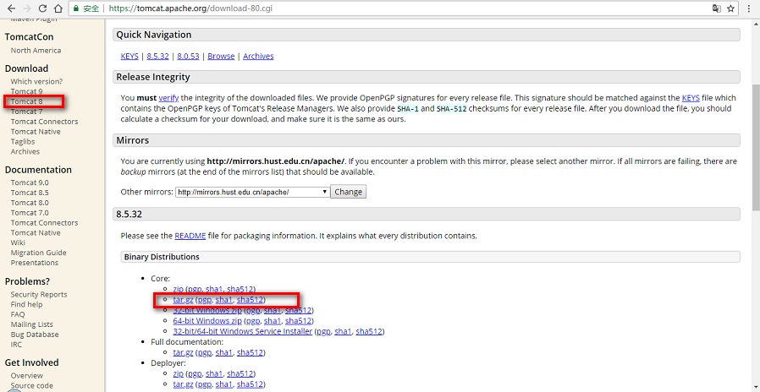The image size is (760, 392).
Task: Open Bug Database link
Action: coord(35,335)
